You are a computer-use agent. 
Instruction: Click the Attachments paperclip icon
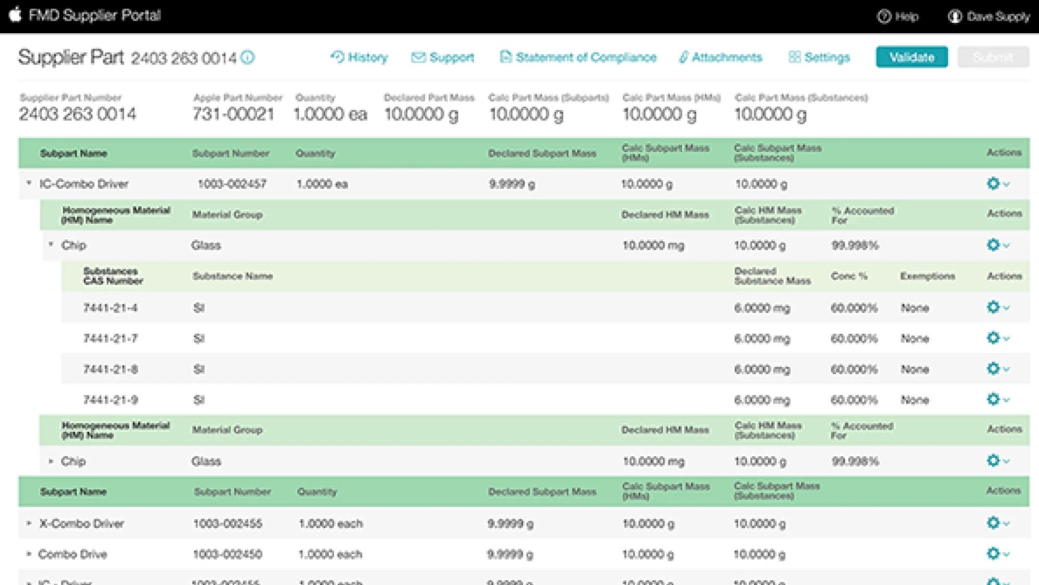click(x=684, y=57)
